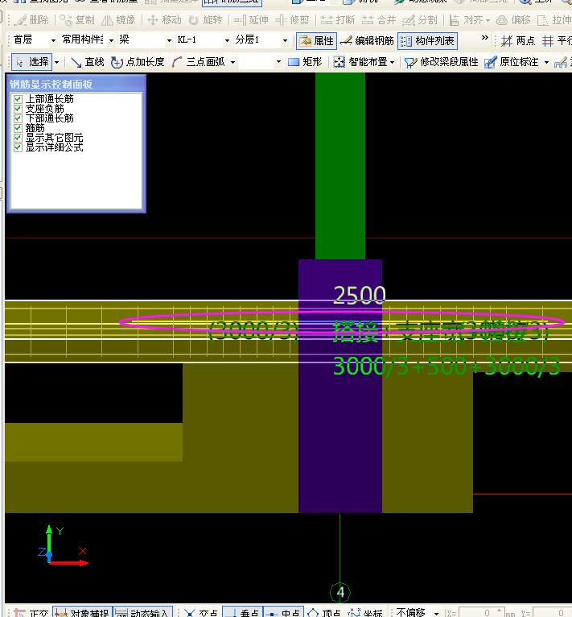Click the 钢筋显示控制面板 title bar
Image resolution: width=572 pixels, height=617 pixels.
coord(76,84)
